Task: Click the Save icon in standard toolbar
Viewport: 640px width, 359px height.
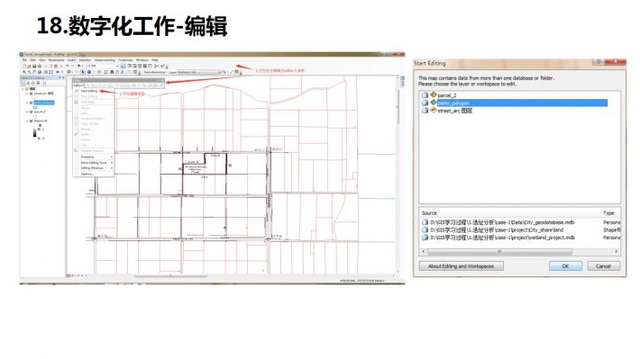Action: pos(34,66)
